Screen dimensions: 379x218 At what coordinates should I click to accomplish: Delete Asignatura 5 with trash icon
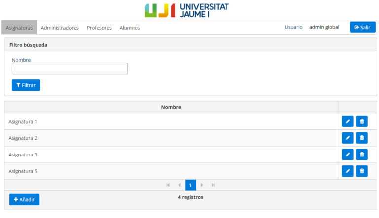(x=362, y=171)
